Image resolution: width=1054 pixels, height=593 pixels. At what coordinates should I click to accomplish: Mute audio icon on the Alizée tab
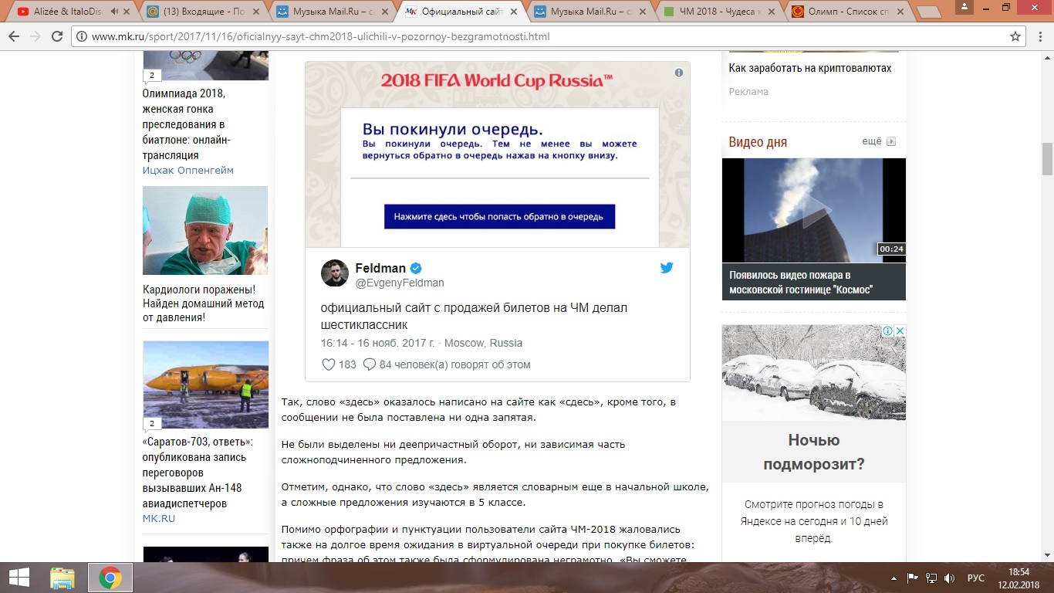[115, 12]
